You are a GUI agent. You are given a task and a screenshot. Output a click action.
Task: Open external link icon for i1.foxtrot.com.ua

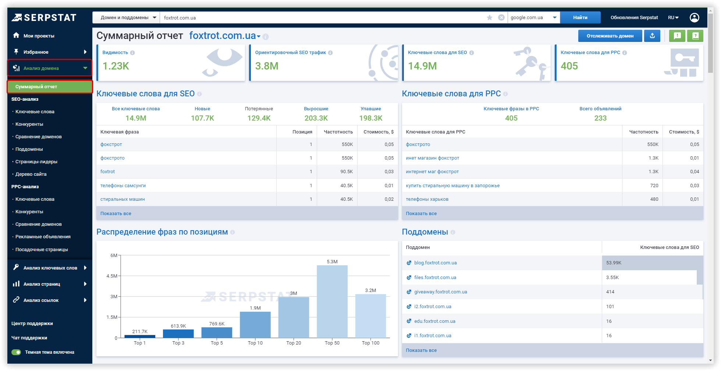point(409,336)
